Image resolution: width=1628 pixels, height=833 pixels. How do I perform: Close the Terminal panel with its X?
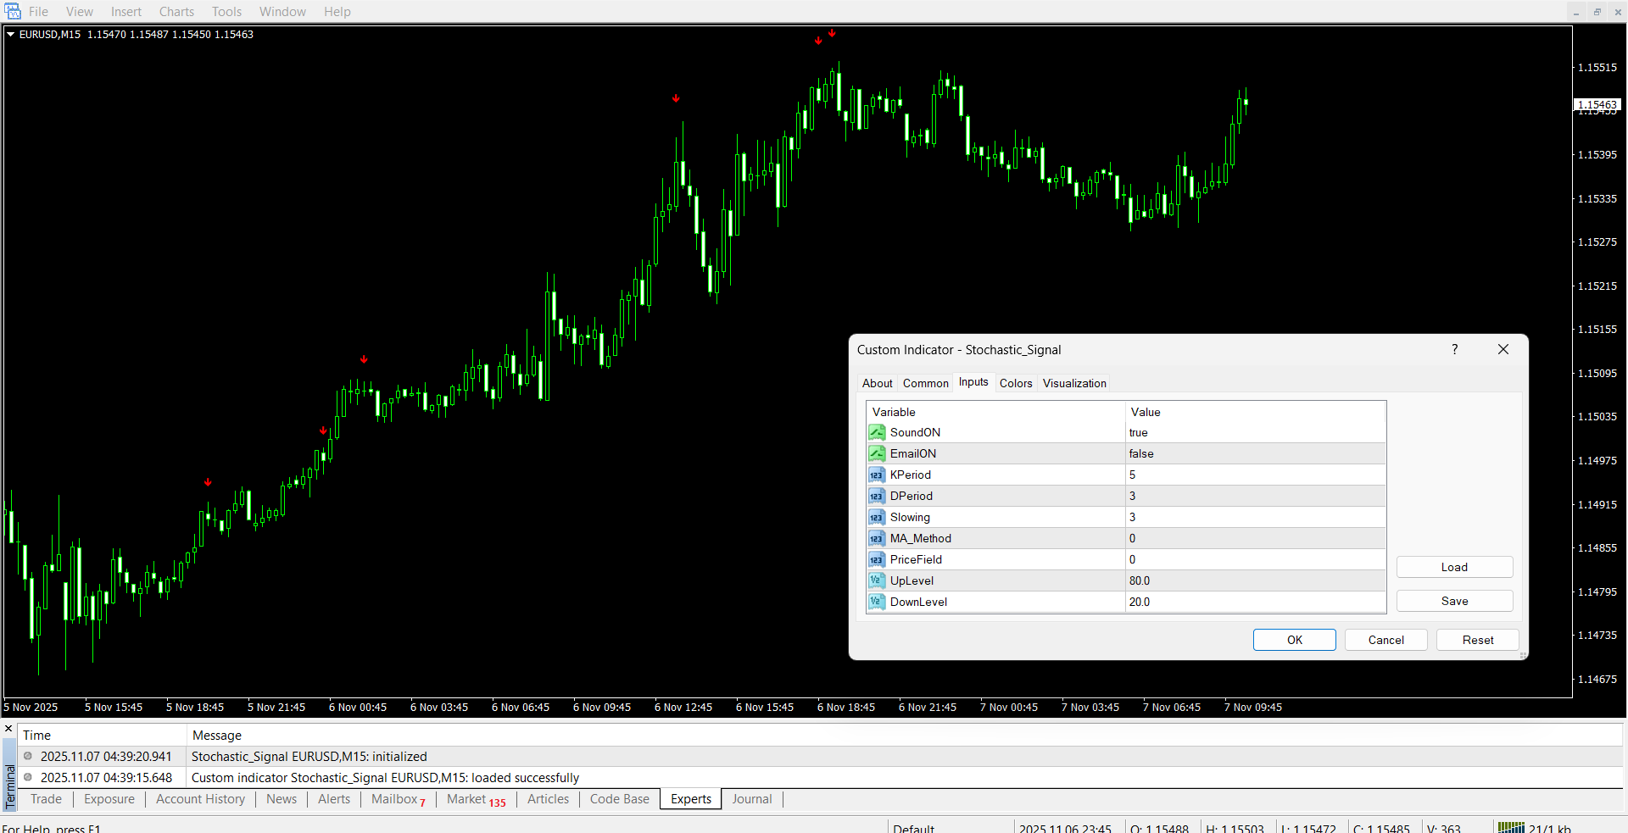tap(8, 729)
